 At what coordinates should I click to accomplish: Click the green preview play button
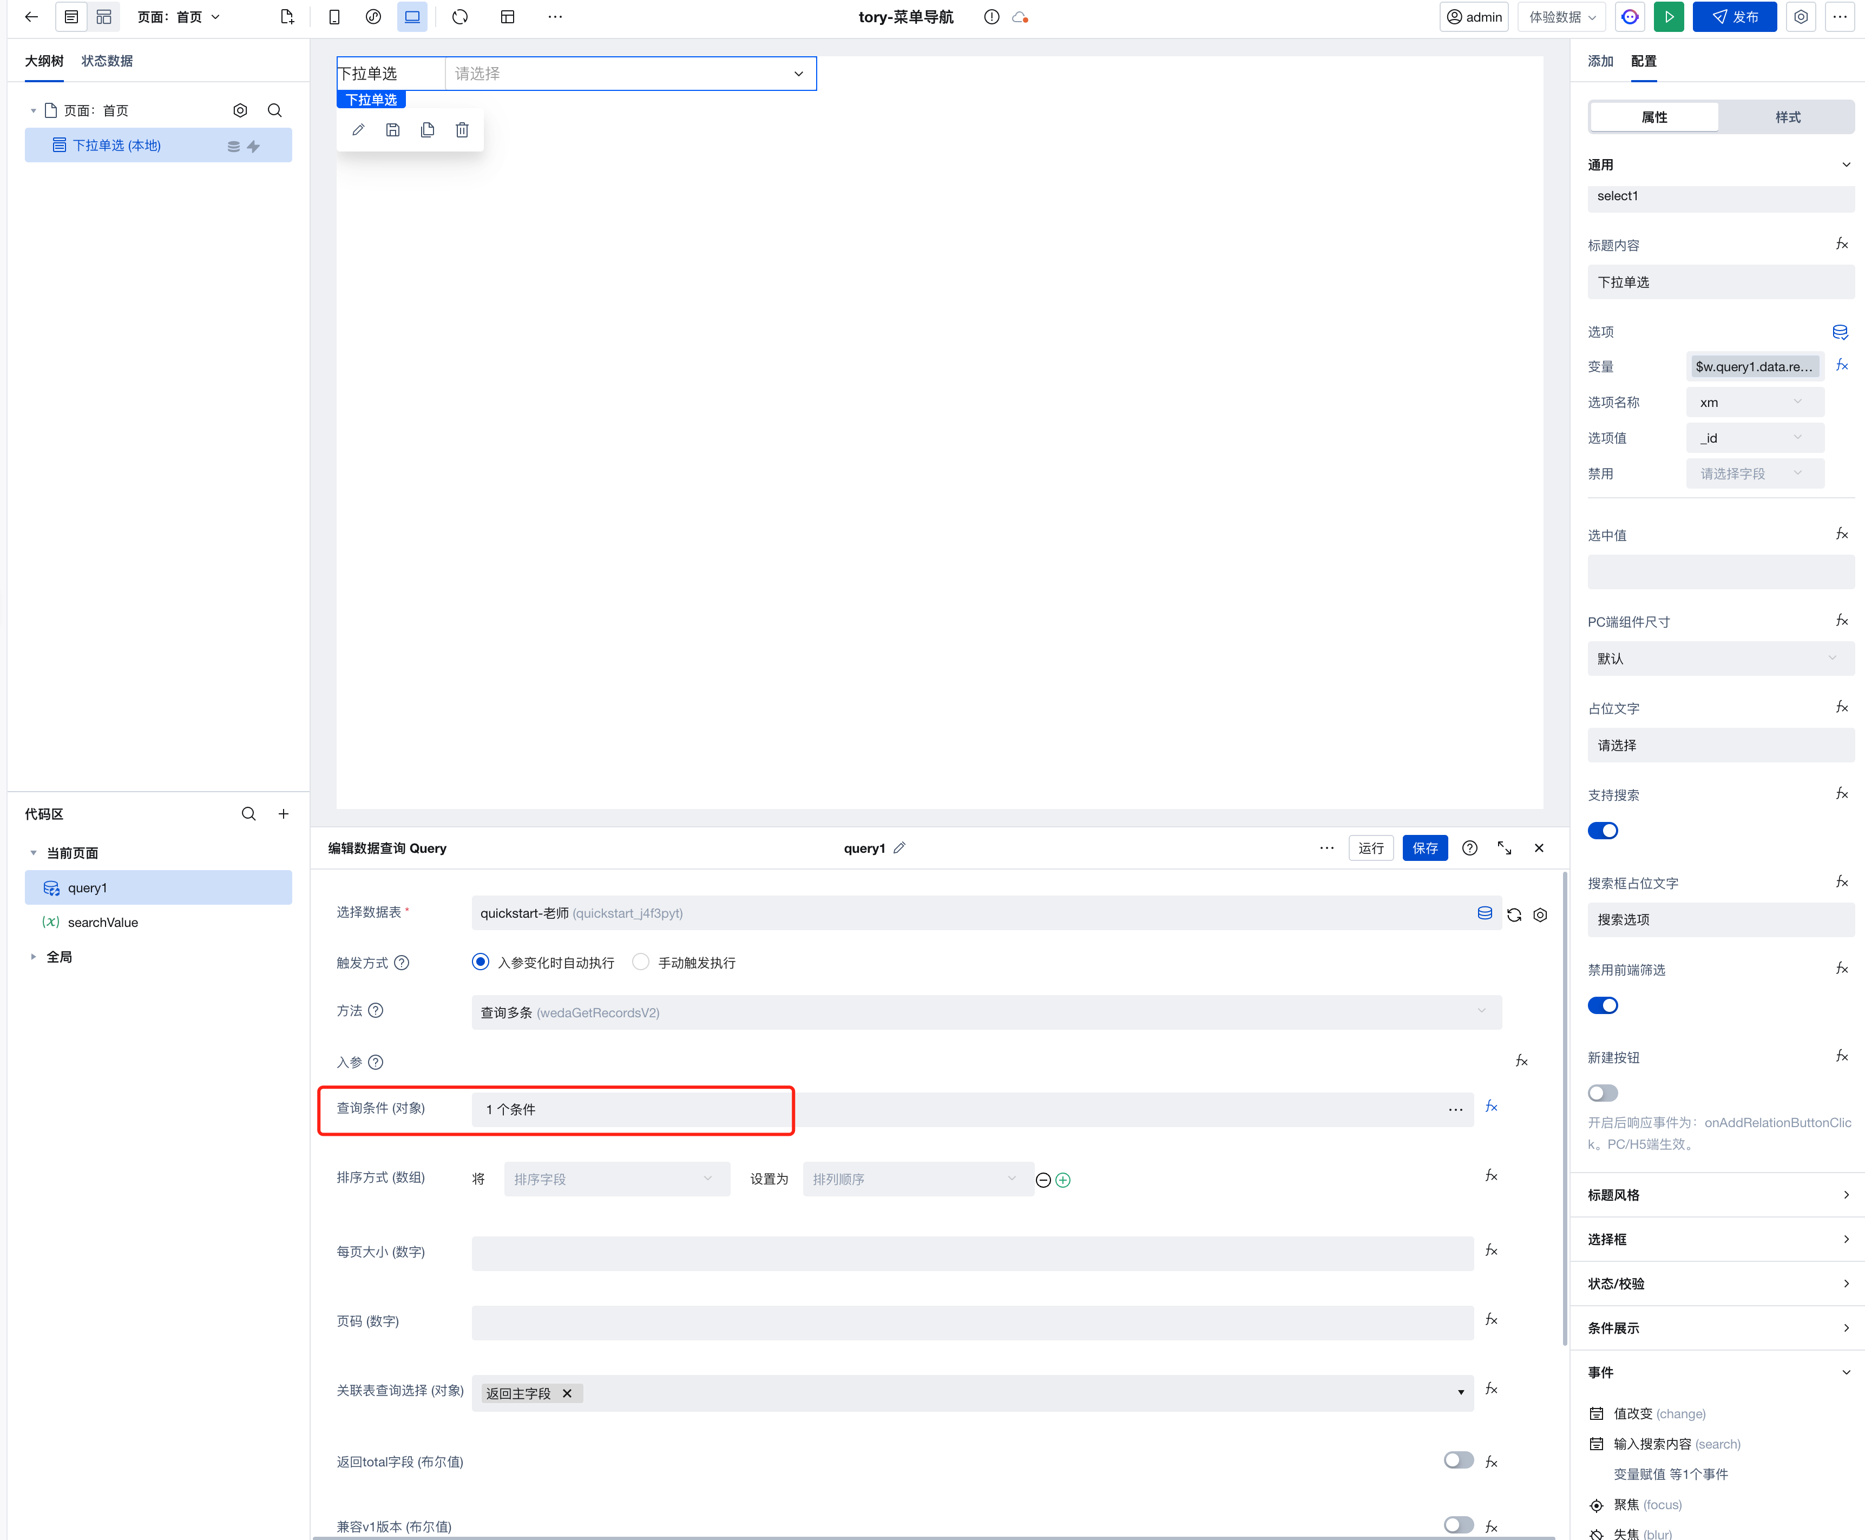coord(1668,17)
